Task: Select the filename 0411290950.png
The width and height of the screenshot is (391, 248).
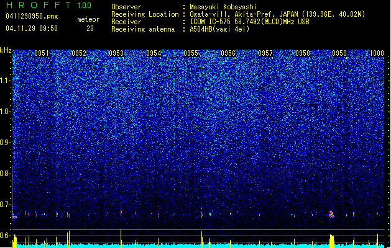Action: point(32,16)
